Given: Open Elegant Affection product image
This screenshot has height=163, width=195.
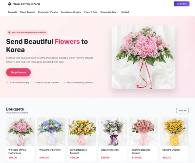Looking at the screenshot, I should point(113,132).
